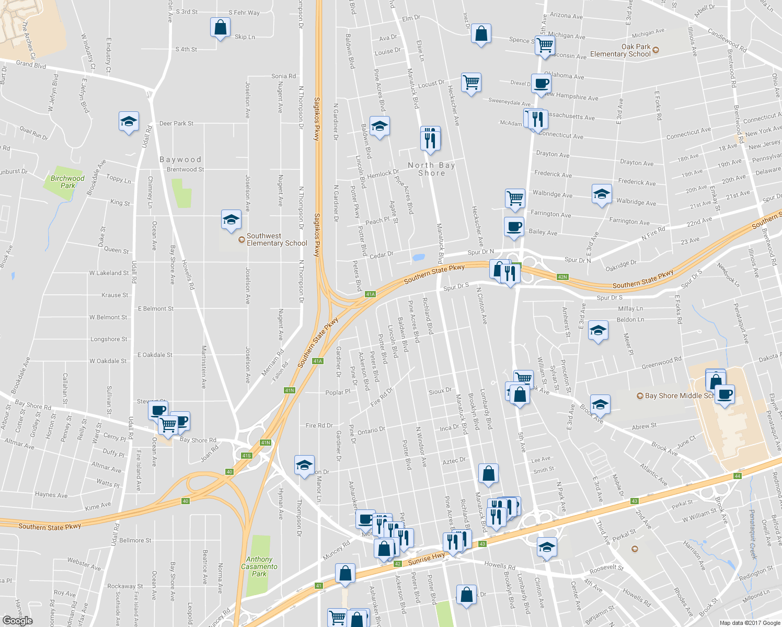Select the school marker near Beldon Ln
Screen dimensions: 782x627
click(x=598, y=331)
